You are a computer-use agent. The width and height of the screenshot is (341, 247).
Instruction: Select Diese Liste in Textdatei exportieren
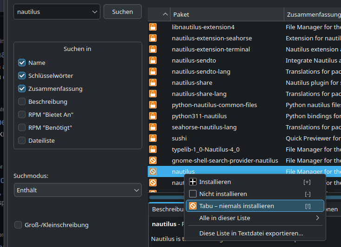click(255, 234)
